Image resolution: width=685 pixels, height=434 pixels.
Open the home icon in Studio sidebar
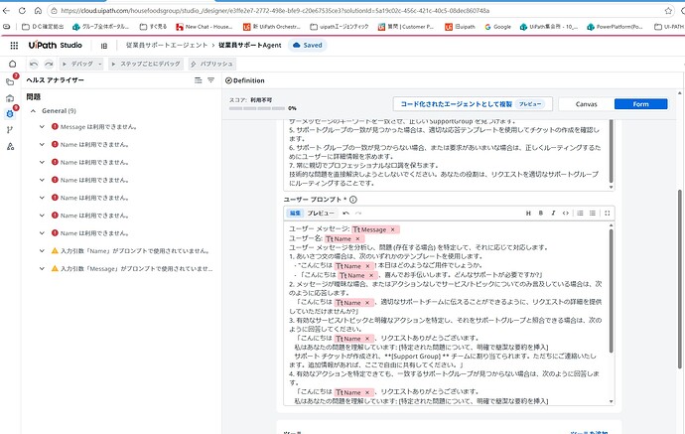[x=12, y=64]
